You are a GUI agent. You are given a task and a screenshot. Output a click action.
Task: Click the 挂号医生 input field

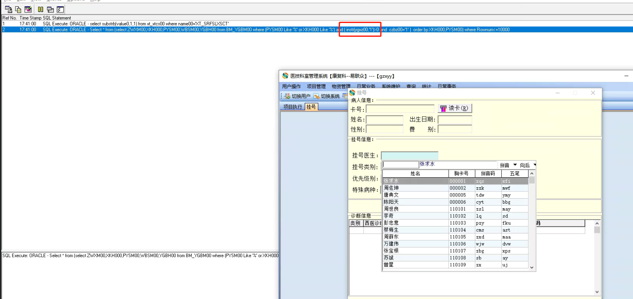point(410,156)
